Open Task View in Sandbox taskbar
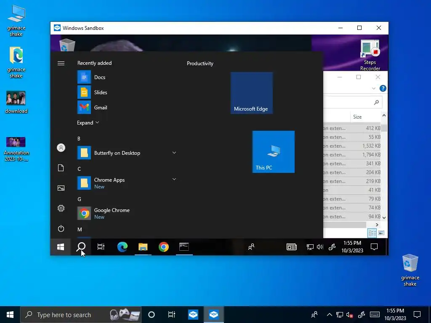Screen dimensions: 431x323 click(101, 247)
